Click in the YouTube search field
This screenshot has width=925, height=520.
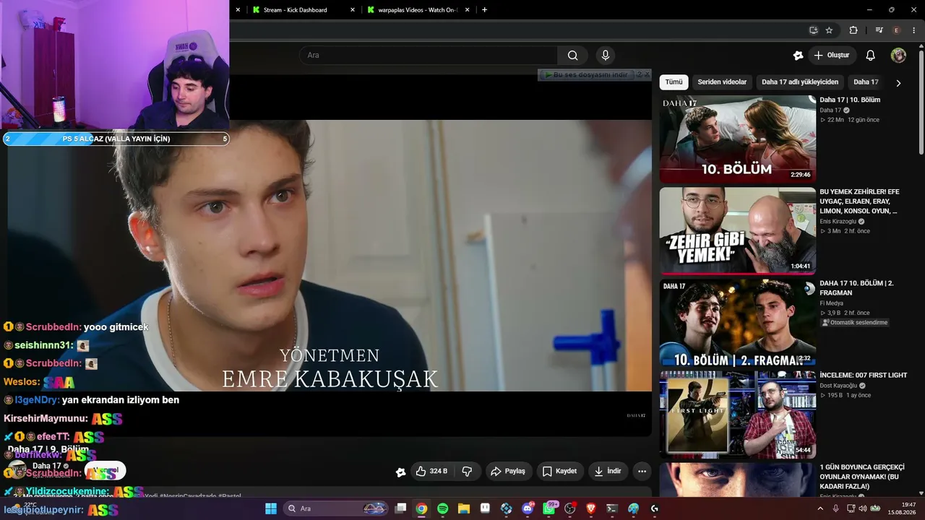point(429,56)
